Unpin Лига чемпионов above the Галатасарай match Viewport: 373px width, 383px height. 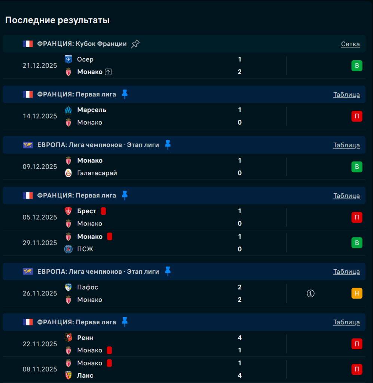click(x=168, y=145)
